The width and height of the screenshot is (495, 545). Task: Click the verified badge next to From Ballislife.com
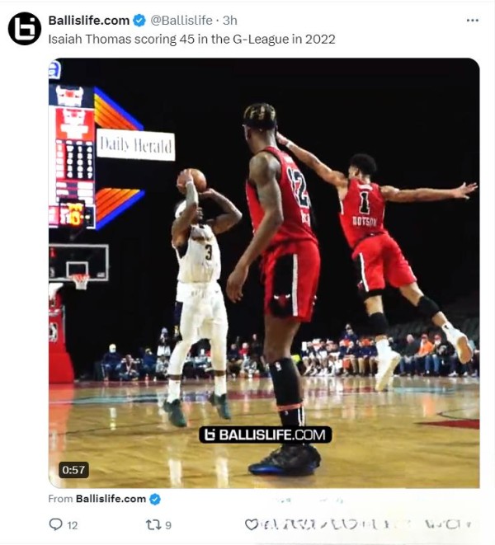click(155, 499)
